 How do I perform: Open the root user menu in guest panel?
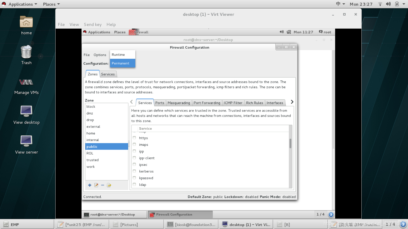(x=325, y=32)
